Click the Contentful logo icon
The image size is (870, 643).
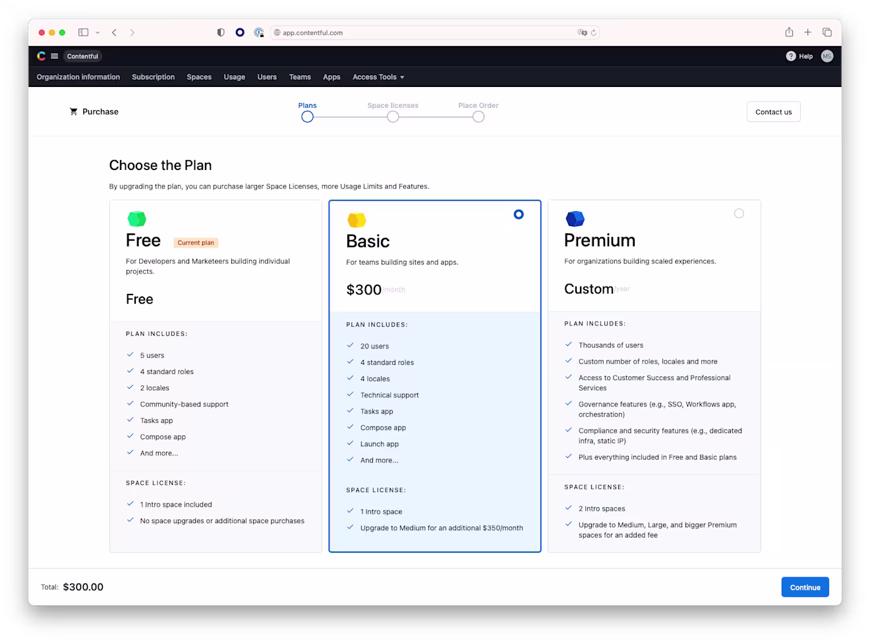pyautogui.click(x=42, y=56)
